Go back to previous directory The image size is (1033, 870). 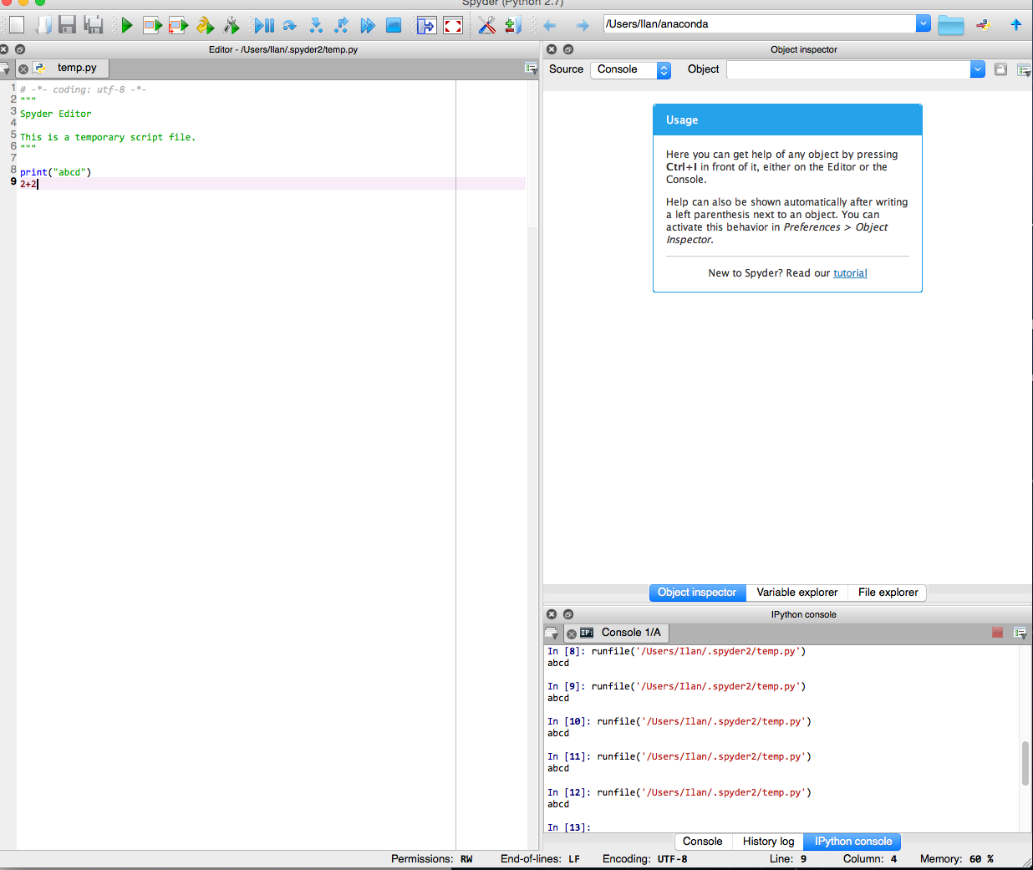coord(549,25)
